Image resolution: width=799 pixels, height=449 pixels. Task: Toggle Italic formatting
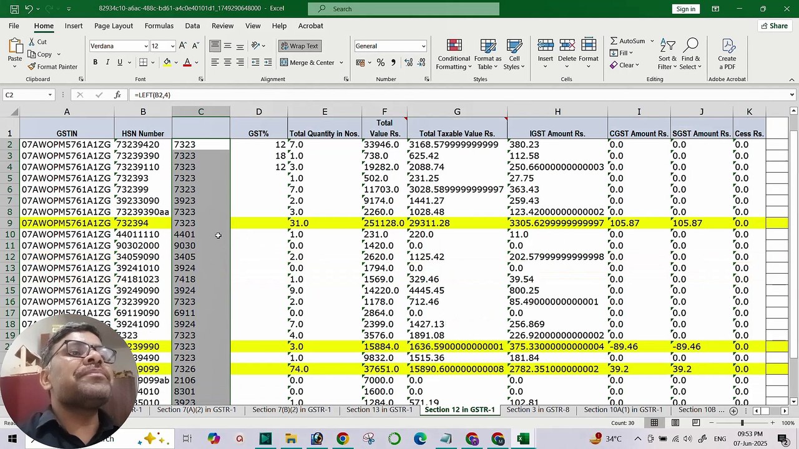pyautogui.click(x=107, y=62)
